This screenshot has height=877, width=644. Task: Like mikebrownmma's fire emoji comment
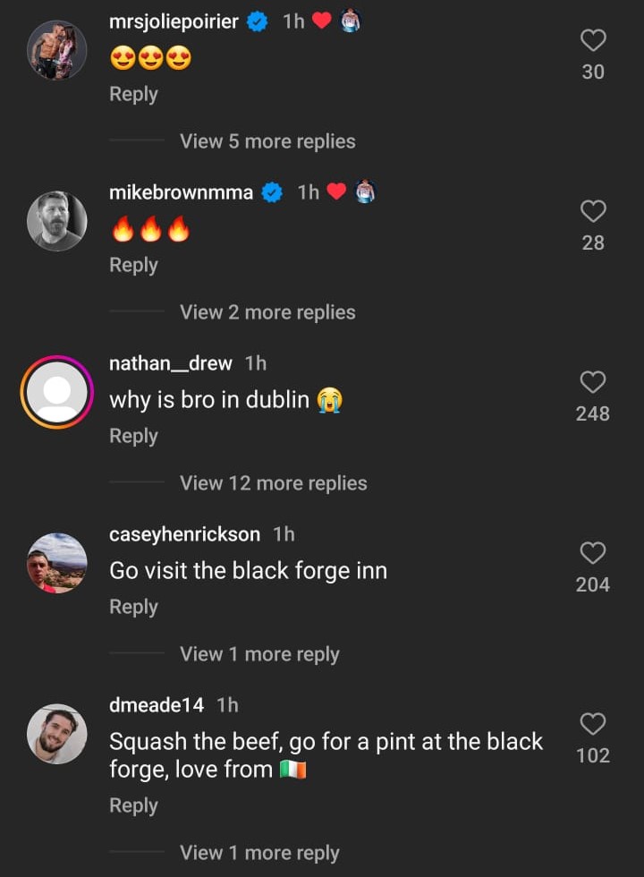point(593,211)
